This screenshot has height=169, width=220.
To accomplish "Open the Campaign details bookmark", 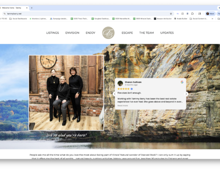I will coord(59,19).
